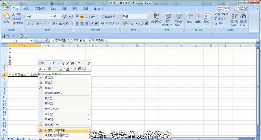Select the Sheet1 tab

20,139
